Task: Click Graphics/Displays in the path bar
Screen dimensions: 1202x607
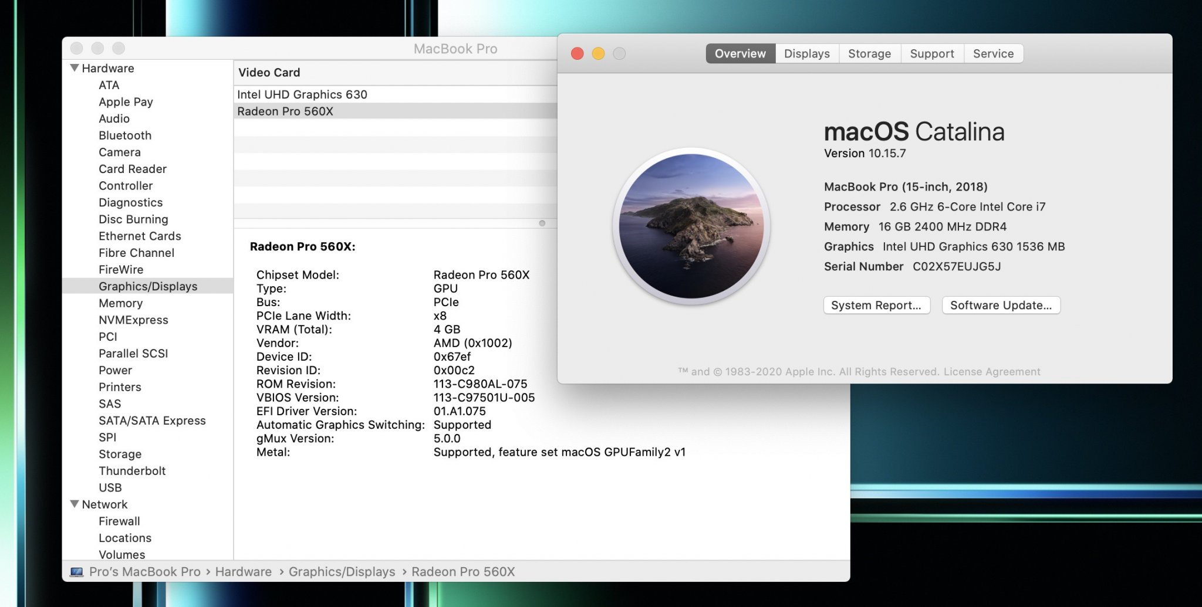Action: (342, 572)
